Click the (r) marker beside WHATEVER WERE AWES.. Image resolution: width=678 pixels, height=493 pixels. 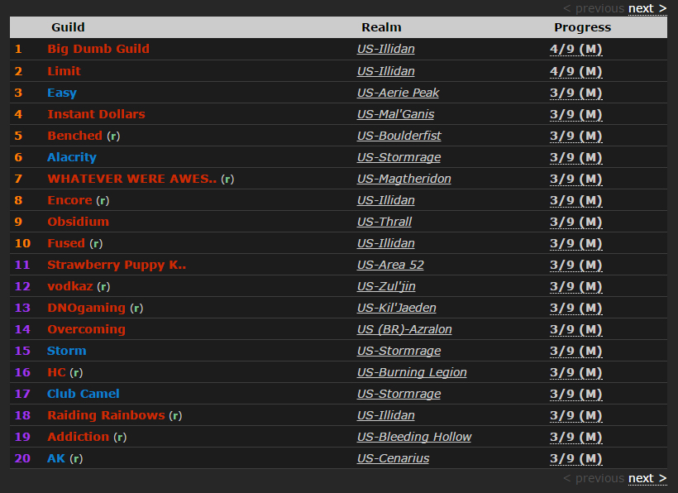coord(227,179)
